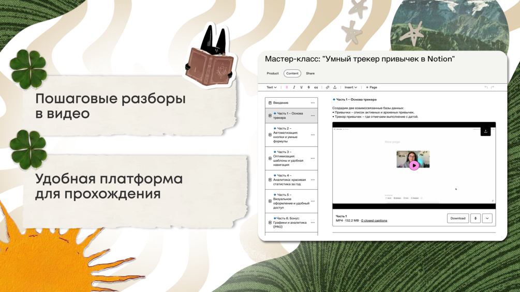
Task: Click the Часть 1 file name under video
Action: pyautogui.click(x=341, y=216)
